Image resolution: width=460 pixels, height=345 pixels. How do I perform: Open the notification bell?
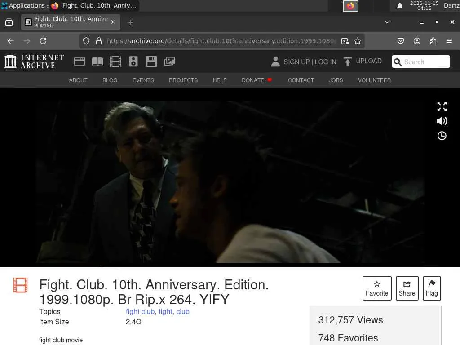point(399,6)
